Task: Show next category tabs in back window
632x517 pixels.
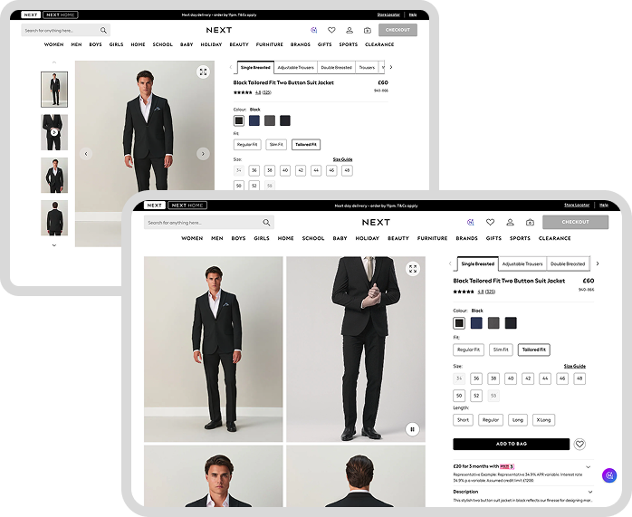Action: (x=391, y=67)
